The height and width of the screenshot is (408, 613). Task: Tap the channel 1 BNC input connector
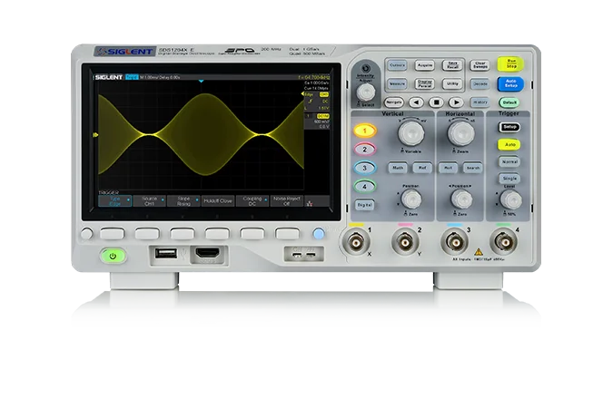356,243
